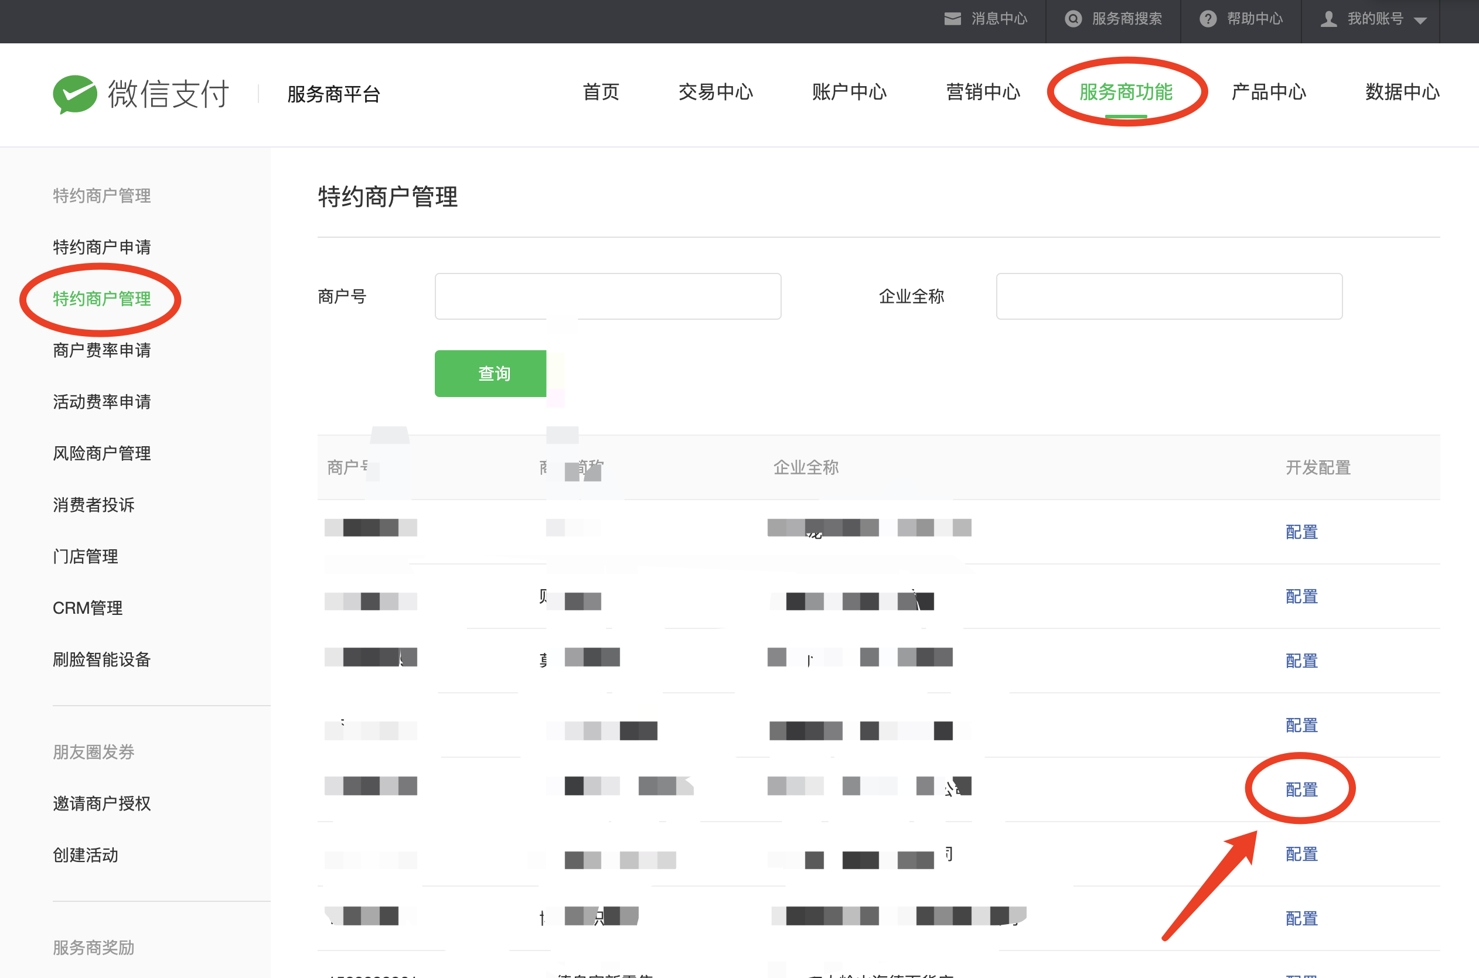Open 邀请商户授权 in the sidebar
The image size is (1479, 978).
(x=102, y=803)
